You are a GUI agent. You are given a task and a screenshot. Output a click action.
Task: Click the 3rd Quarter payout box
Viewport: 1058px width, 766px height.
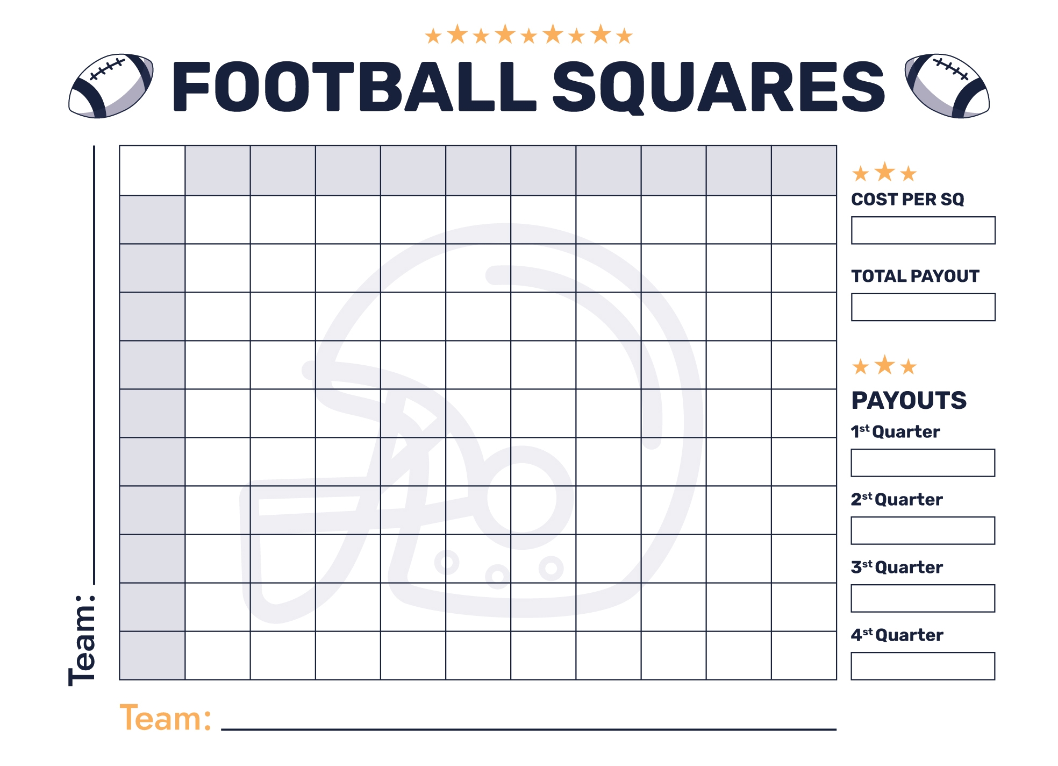pos(923,598)
